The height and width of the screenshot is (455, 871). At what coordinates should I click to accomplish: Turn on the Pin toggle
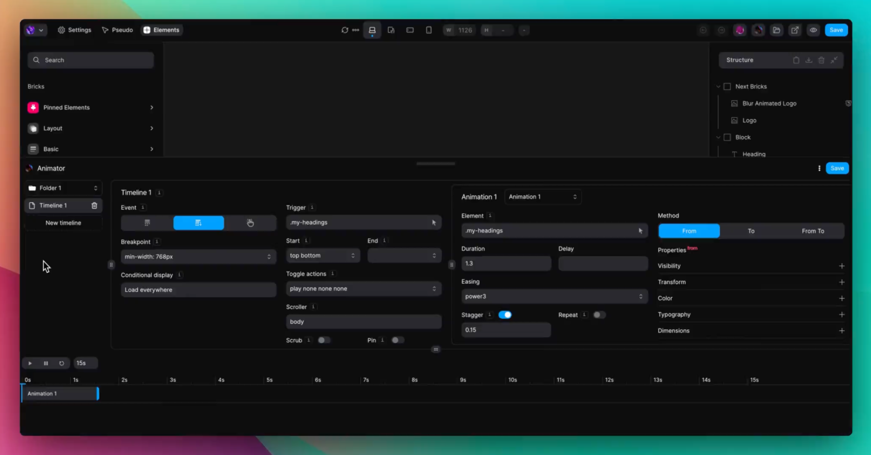pyautogui.click(x=398, y=340)
